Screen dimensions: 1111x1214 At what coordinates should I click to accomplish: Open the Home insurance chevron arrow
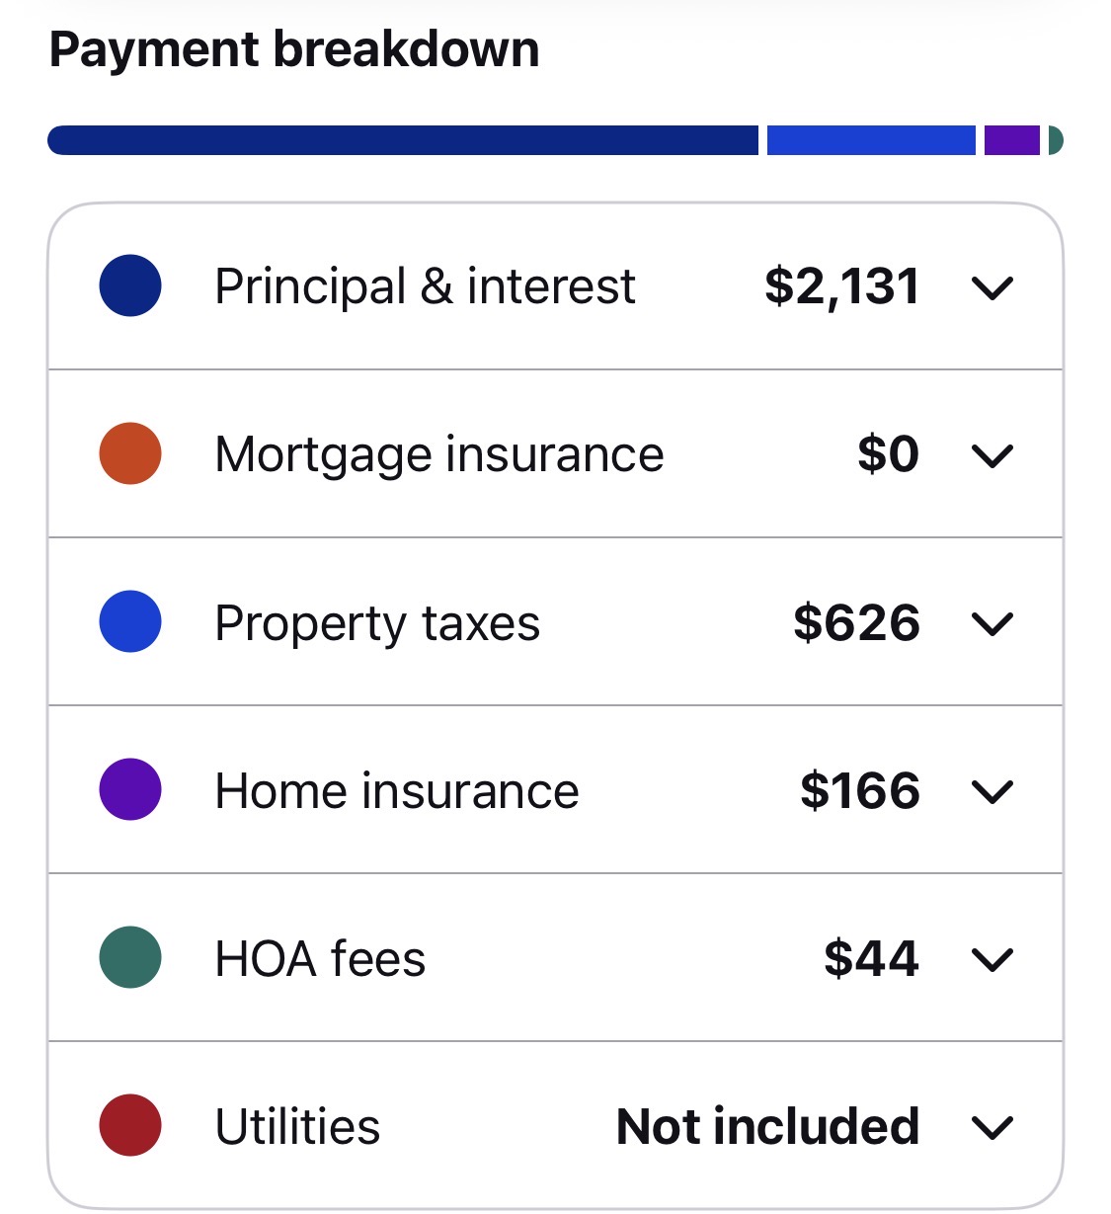pos(992,792)
